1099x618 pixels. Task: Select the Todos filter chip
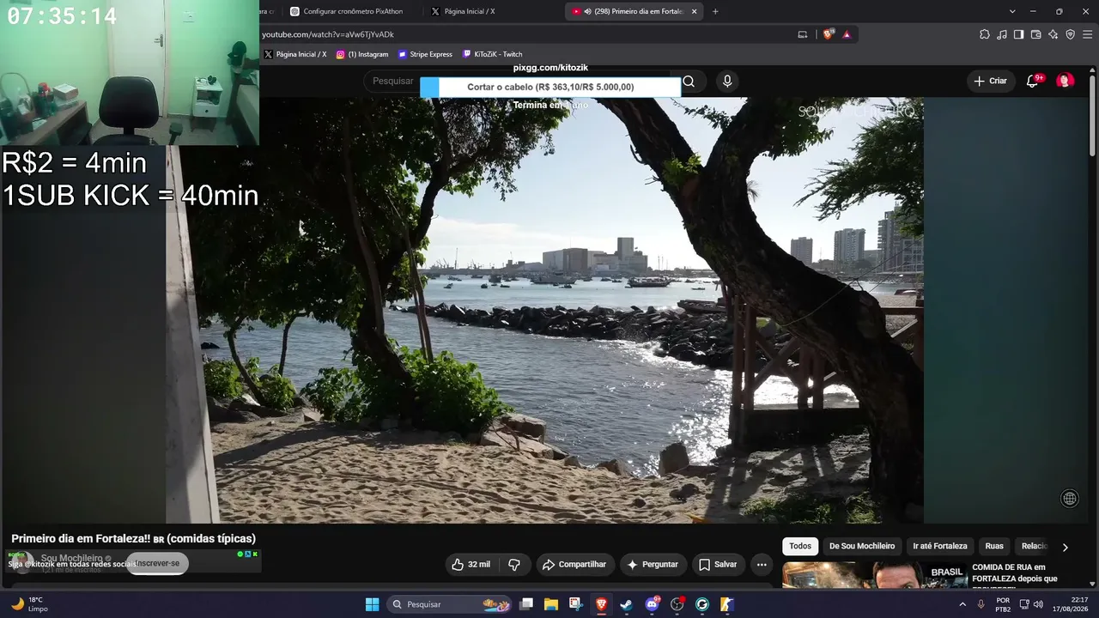click(800, 546)
